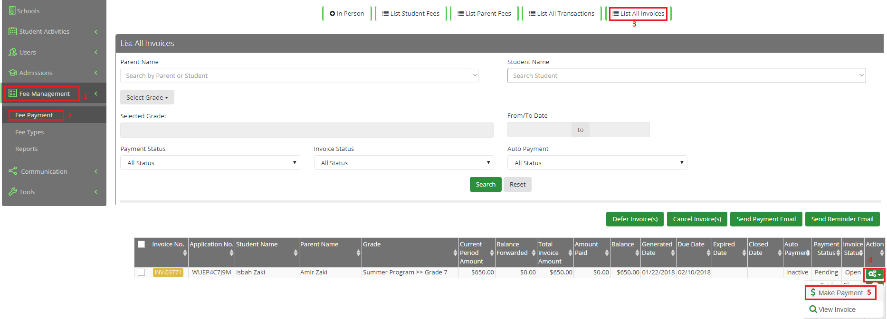This screenshot has width=887, height=319.
Task: Click the Tools wrench icon
Action: (x=13, y=191)
